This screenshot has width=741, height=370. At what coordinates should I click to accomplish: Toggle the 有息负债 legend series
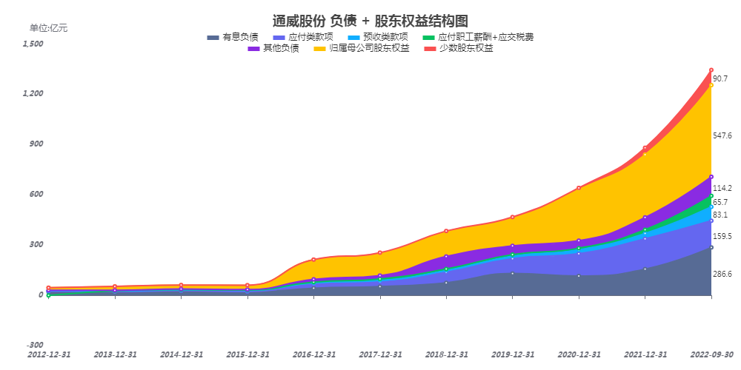click(x=233, y=37)
